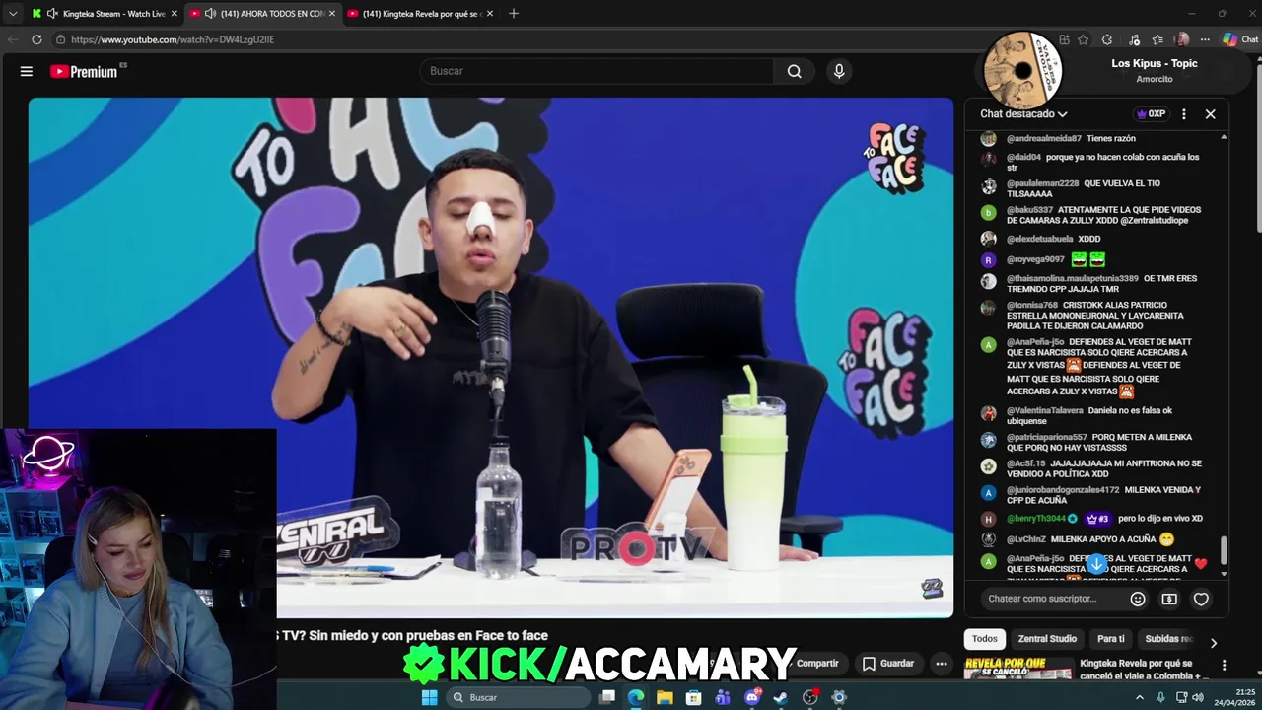Open the favorites list icon
This screenshot has width=1262, height=710.
1157,39
